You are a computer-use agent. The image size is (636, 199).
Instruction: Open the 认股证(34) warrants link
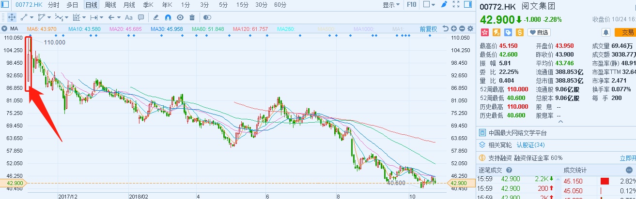530,145
